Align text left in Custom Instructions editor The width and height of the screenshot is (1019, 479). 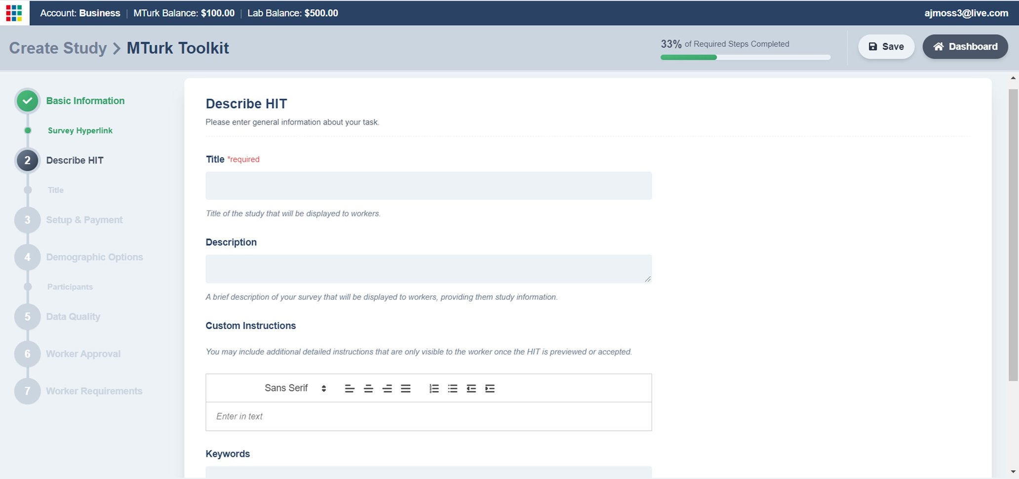350,389
